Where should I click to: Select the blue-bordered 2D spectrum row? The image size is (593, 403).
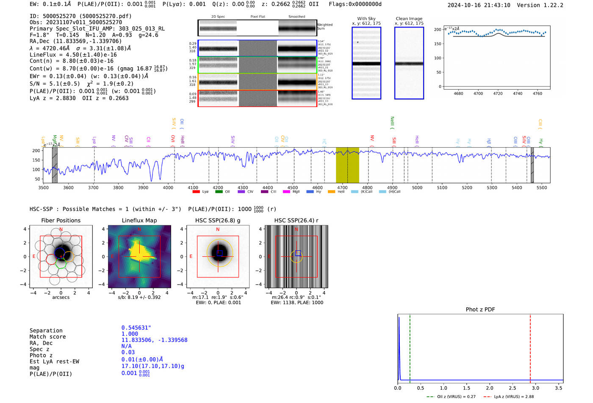pos(258,48)
